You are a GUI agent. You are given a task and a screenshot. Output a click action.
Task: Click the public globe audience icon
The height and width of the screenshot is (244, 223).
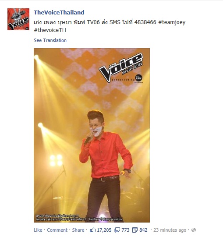(x=194, y=230)
